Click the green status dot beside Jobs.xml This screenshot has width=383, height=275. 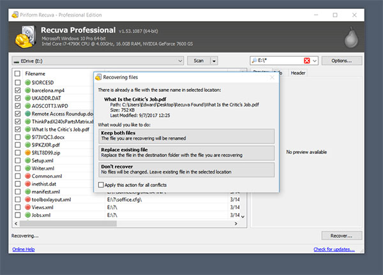tap(27, 216)
